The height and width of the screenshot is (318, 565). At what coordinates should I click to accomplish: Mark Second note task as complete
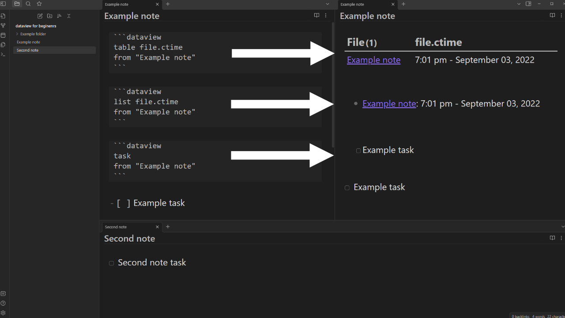(x=111, y=263)
